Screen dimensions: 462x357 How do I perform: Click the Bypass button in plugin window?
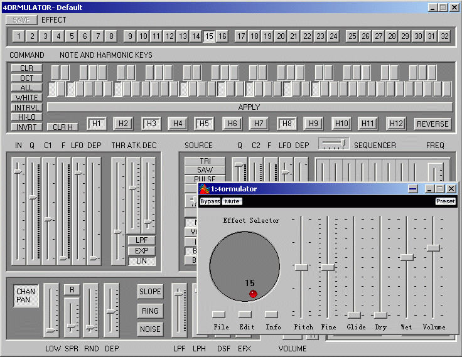point(210,201)
